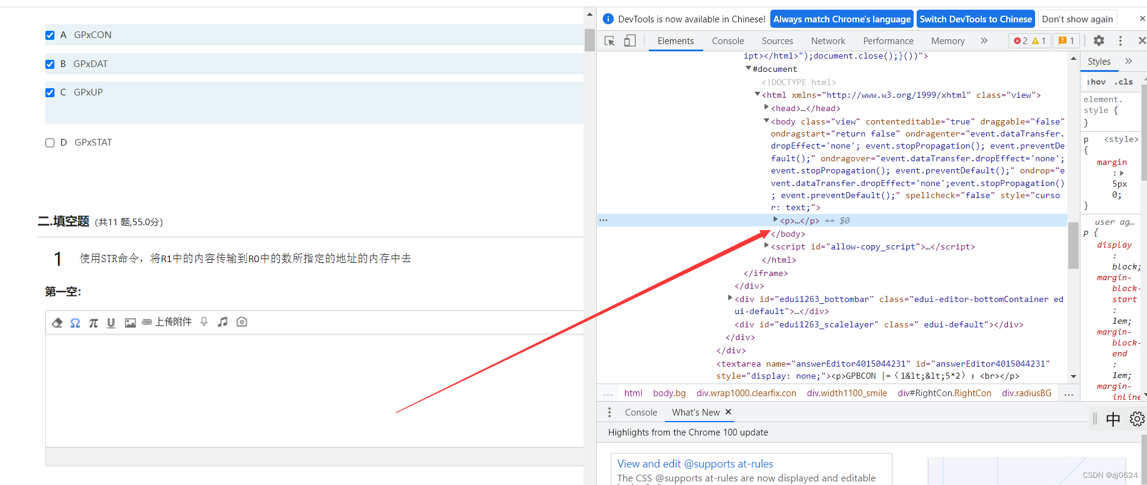Open the Network tab

point(828,41)
